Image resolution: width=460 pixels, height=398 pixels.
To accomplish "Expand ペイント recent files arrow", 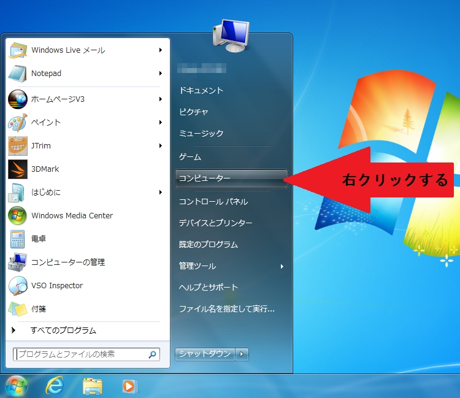I will 161,122.
